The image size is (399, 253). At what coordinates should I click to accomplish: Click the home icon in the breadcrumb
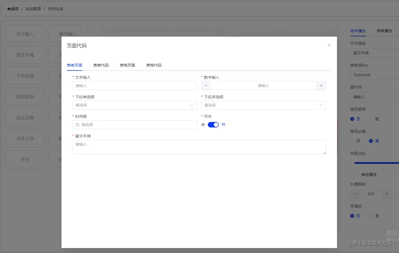click(x=8, y=9)
